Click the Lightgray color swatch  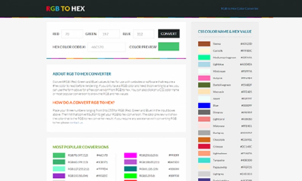point(204,174)
